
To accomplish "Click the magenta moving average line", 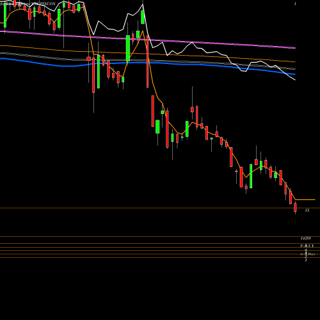I will 148,40.
